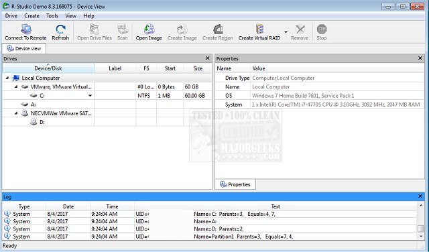Collapse the VMware Virtual disk node
429x252 pixels.
coord(16,86)
